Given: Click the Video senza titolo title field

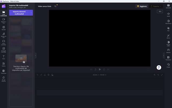Looking at the screenshot, I should point(45,6).
